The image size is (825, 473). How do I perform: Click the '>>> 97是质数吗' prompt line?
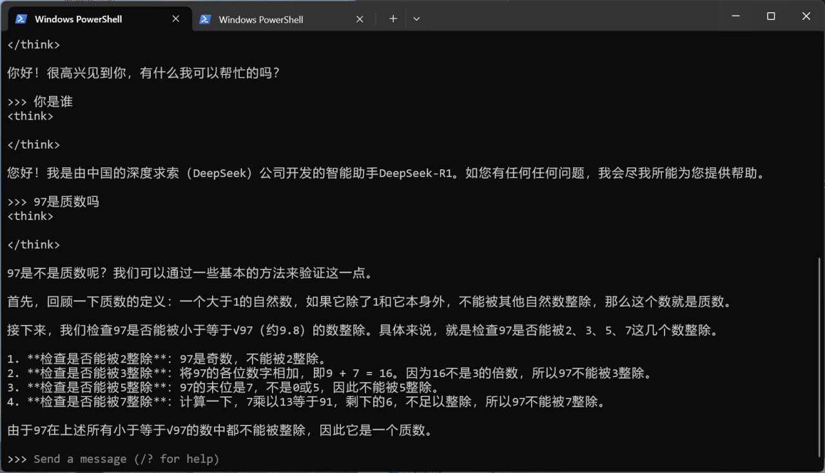click(x=53, y=202)
